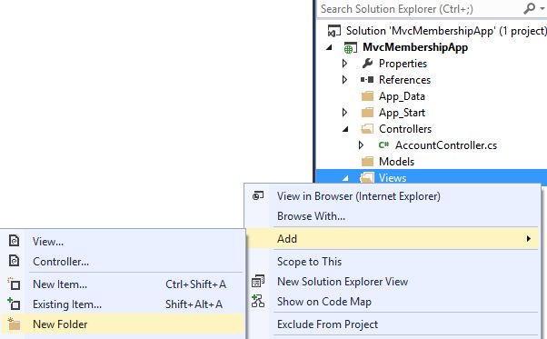The image size is (547, 339).
Task: Click the Properties wrench icon
Action: (x=367, y=63)
